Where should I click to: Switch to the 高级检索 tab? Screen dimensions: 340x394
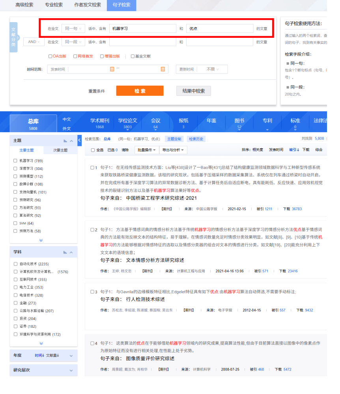[x=24, y=5]
